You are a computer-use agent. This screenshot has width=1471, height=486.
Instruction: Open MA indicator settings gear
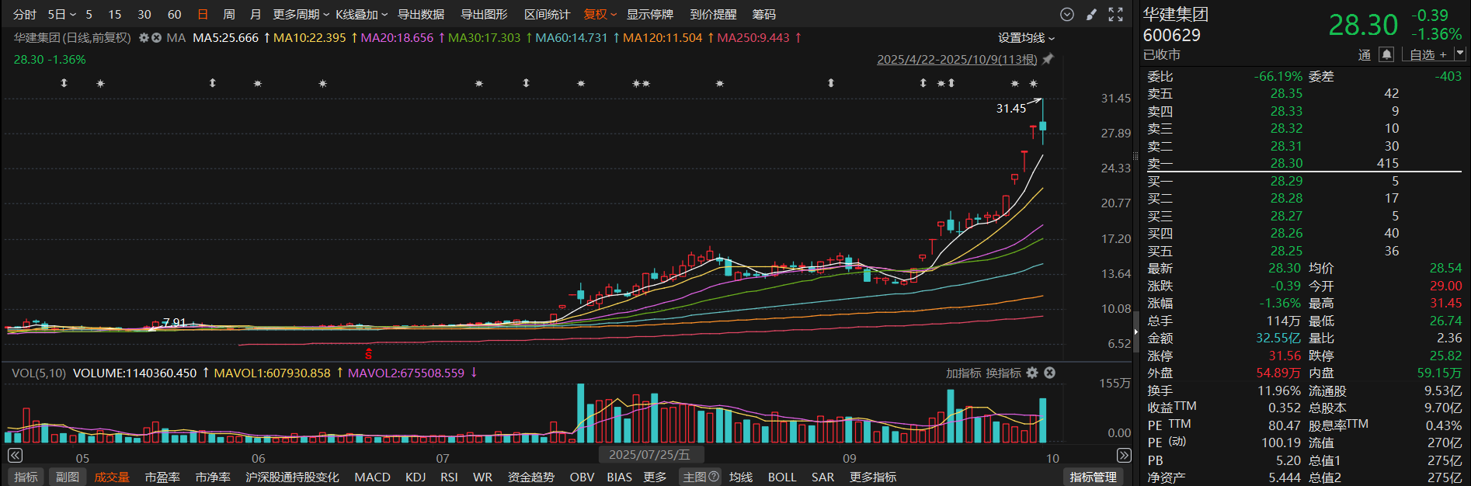tap(144, 38)
